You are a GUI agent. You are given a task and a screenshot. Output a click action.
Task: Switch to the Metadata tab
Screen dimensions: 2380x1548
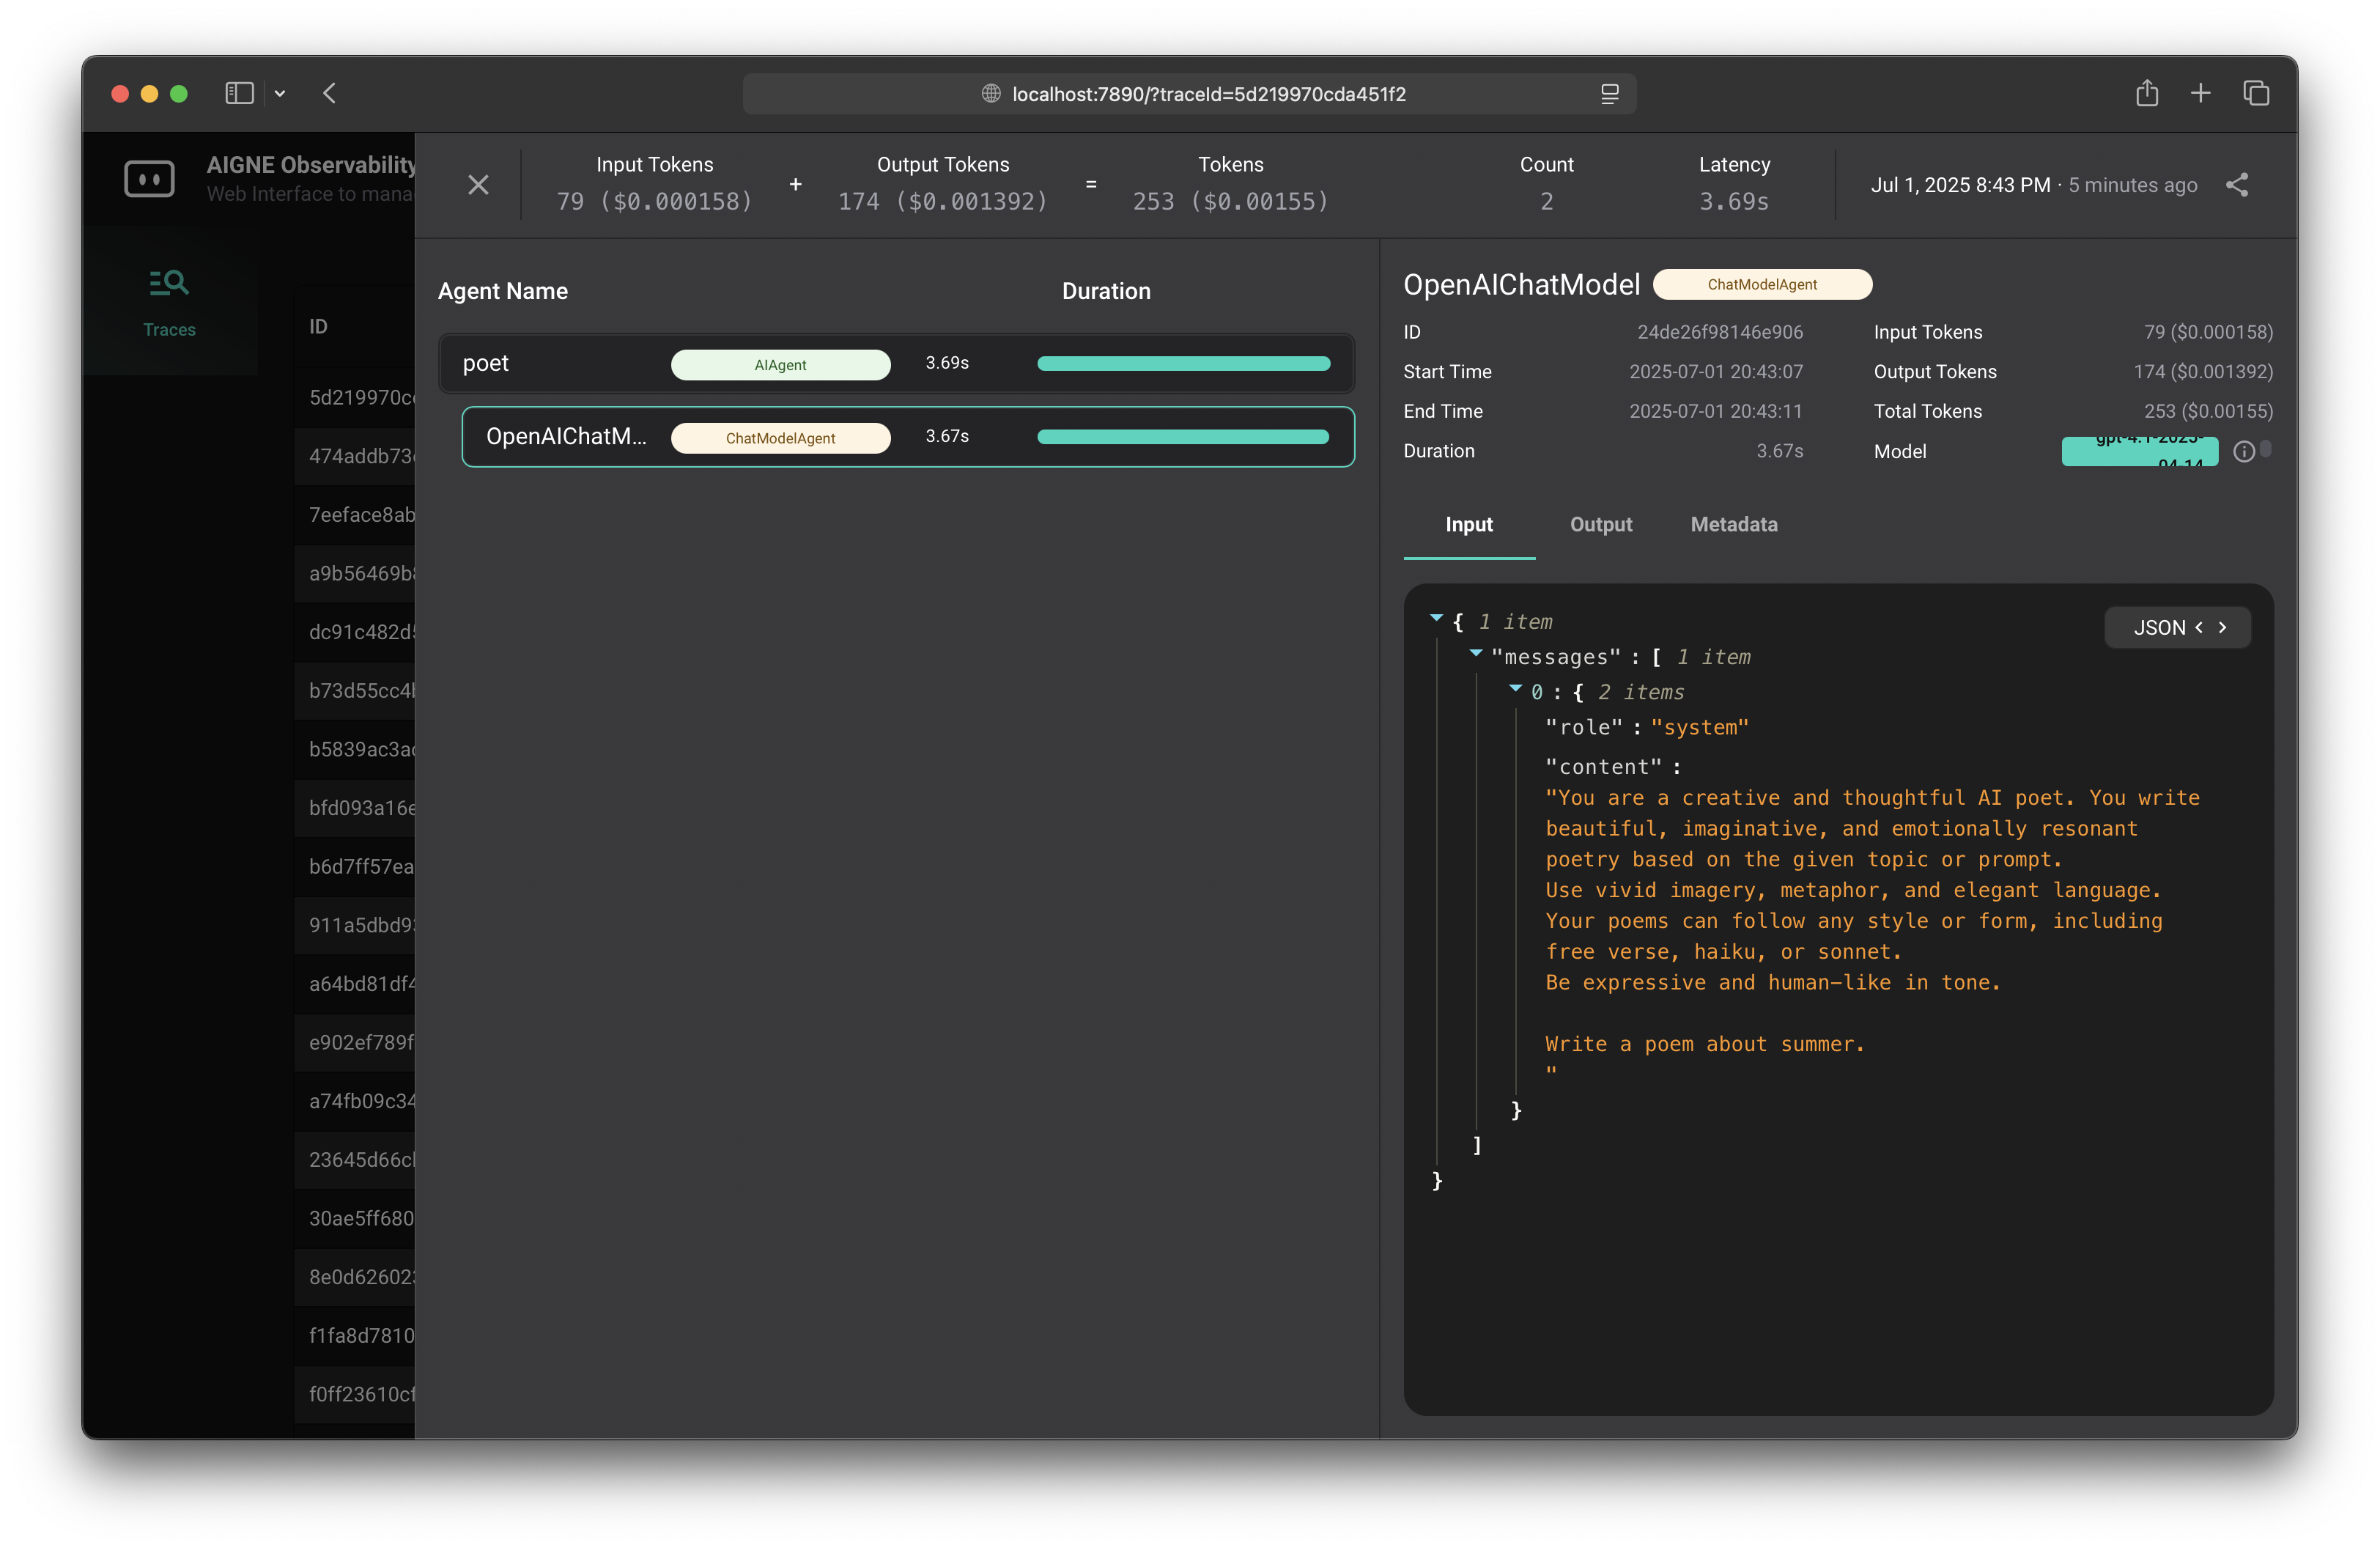coord(1733,524)
